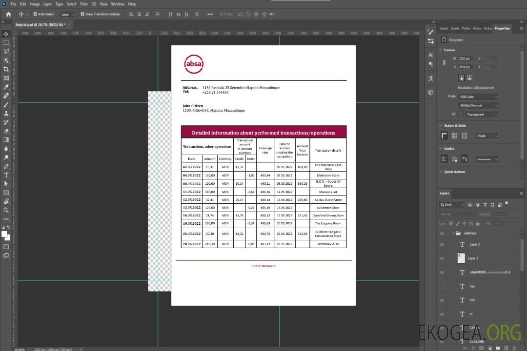
Task: Open the 16 Bits/Channel dropdown
Action: (478, 106)
